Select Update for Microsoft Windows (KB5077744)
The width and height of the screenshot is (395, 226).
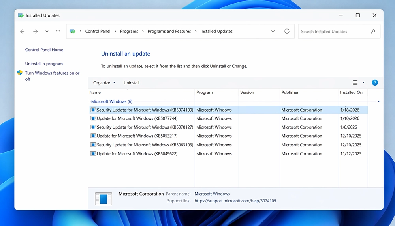(x=229, y=118)
